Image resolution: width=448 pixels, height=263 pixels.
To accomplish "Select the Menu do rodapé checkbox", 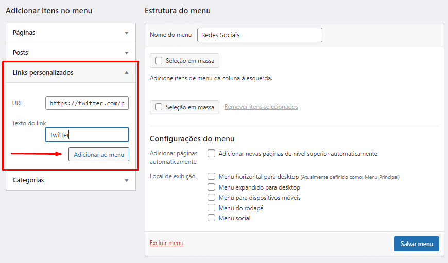I will click(211, 208).
